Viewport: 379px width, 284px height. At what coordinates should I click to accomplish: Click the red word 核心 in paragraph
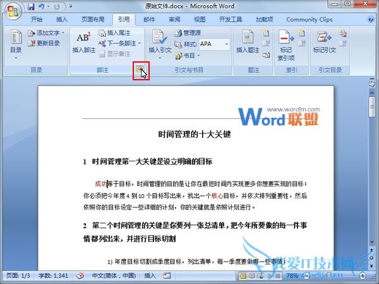[217, 195]
